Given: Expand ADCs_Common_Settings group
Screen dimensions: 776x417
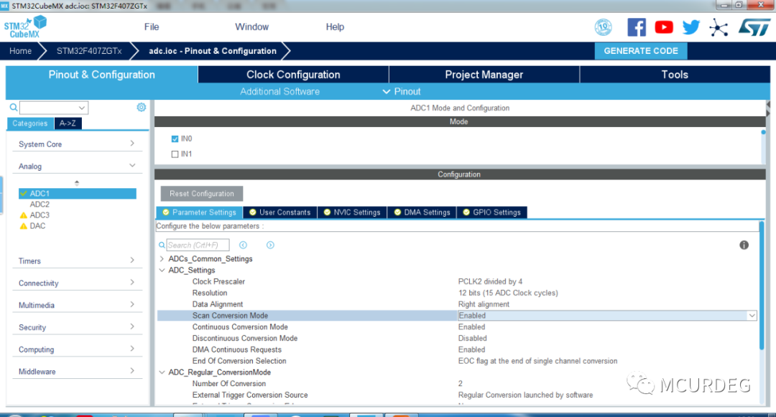Looking at the screenshot, I should 162,259.
